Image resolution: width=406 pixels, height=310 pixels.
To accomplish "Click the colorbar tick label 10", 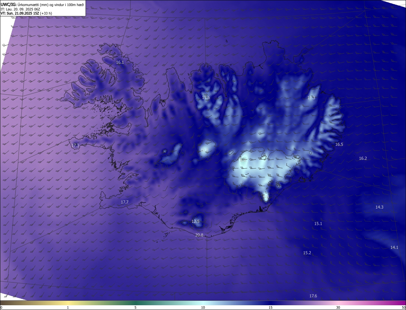I will tap(203, 307).
